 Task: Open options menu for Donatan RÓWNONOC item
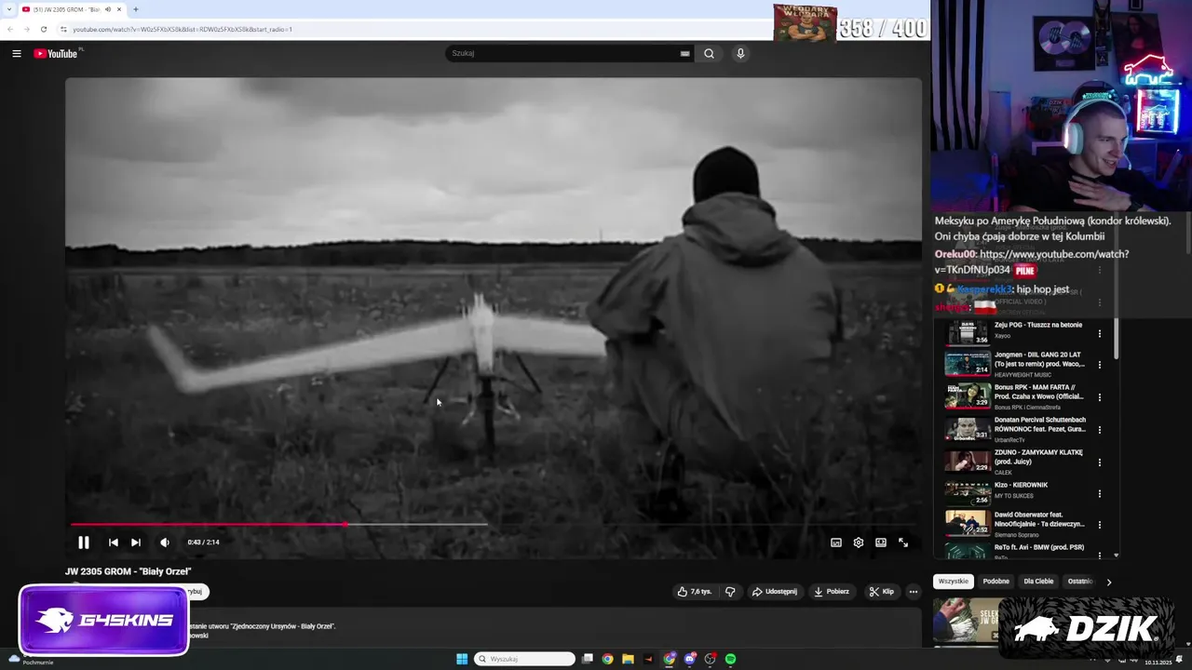1100,430
